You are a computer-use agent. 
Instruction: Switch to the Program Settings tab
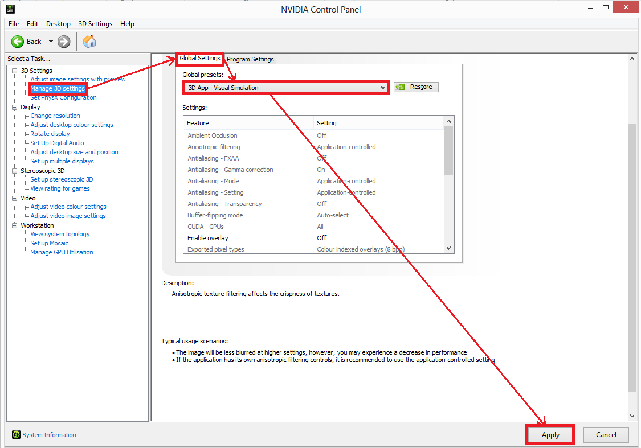250,59
